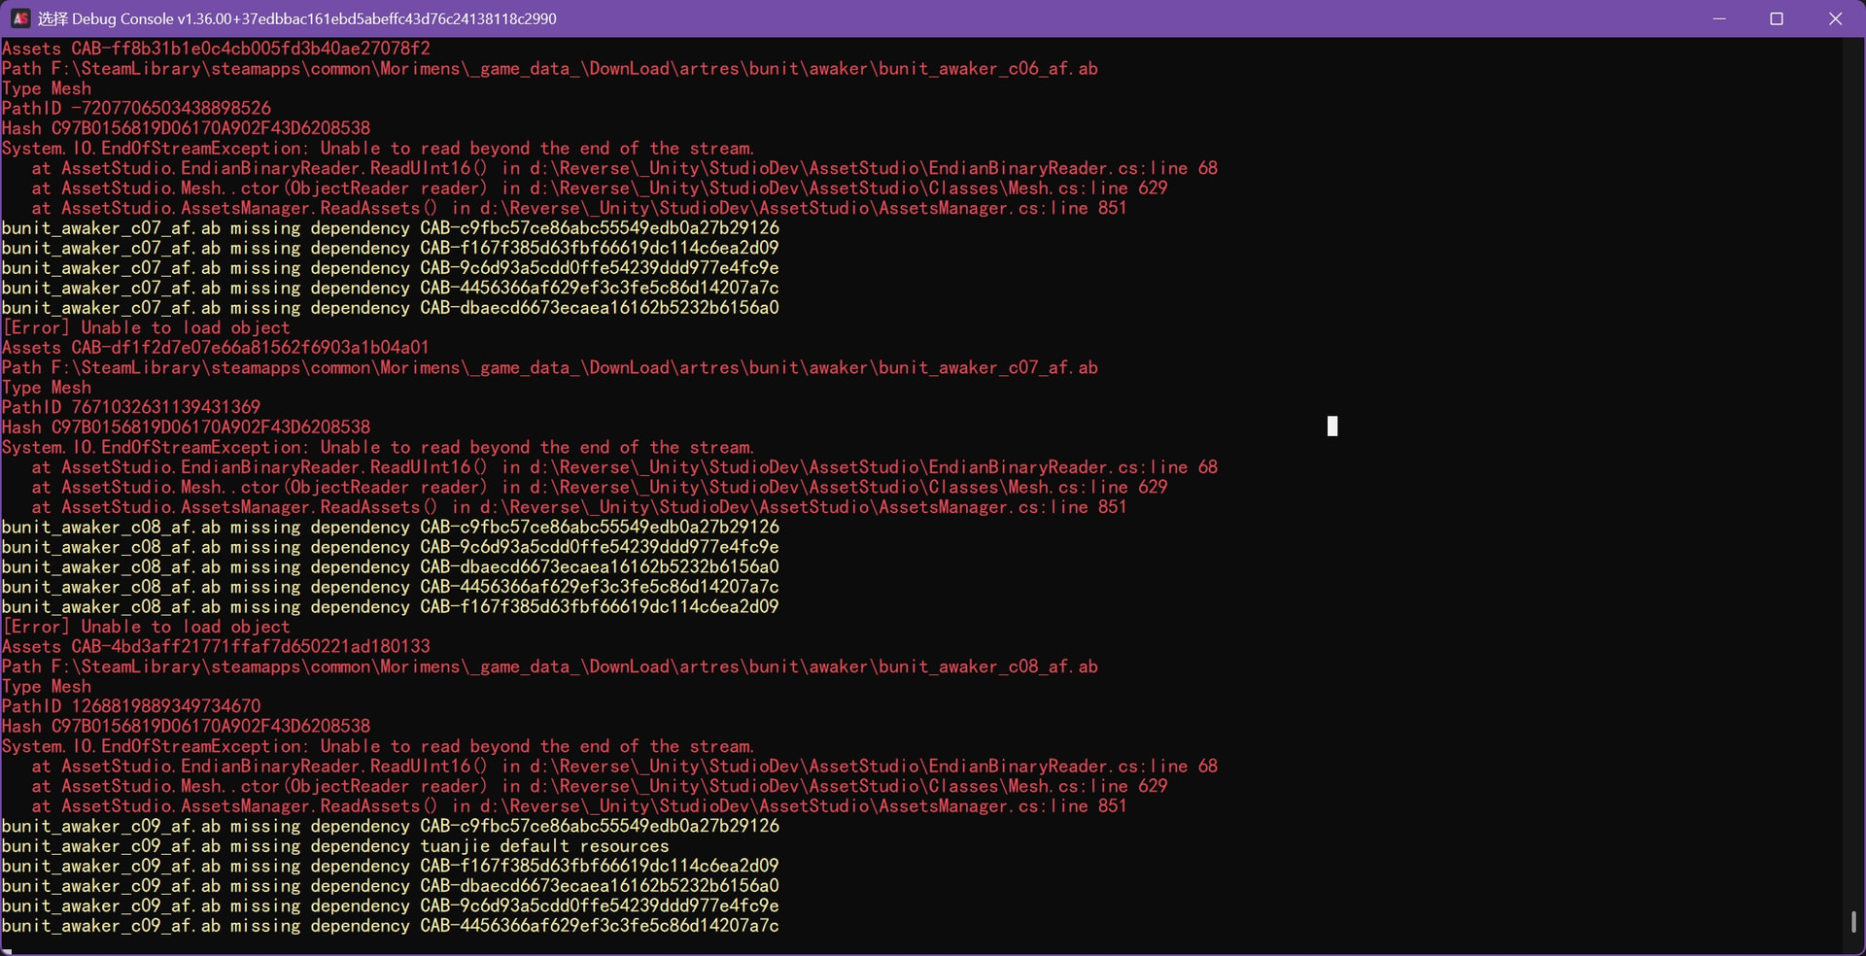This screenshot has height=956, width=1866.
Task: Maximize the Debug Console window
Action: tap(1777, 18)
